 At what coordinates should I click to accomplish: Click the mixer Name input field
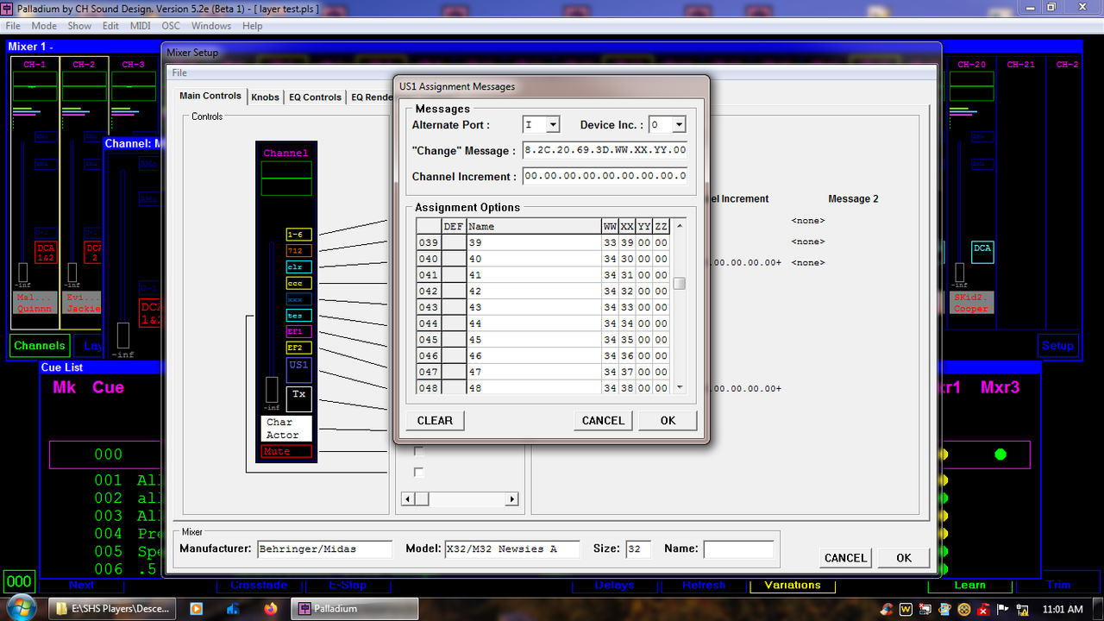[x=738, y=549]
